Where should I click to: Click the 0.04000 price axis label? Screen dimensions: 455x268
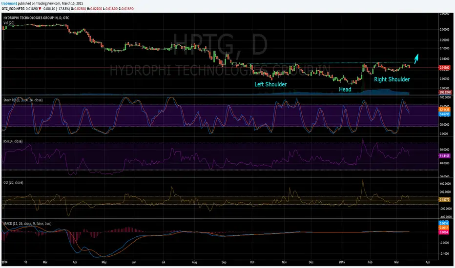coord(445,59)
